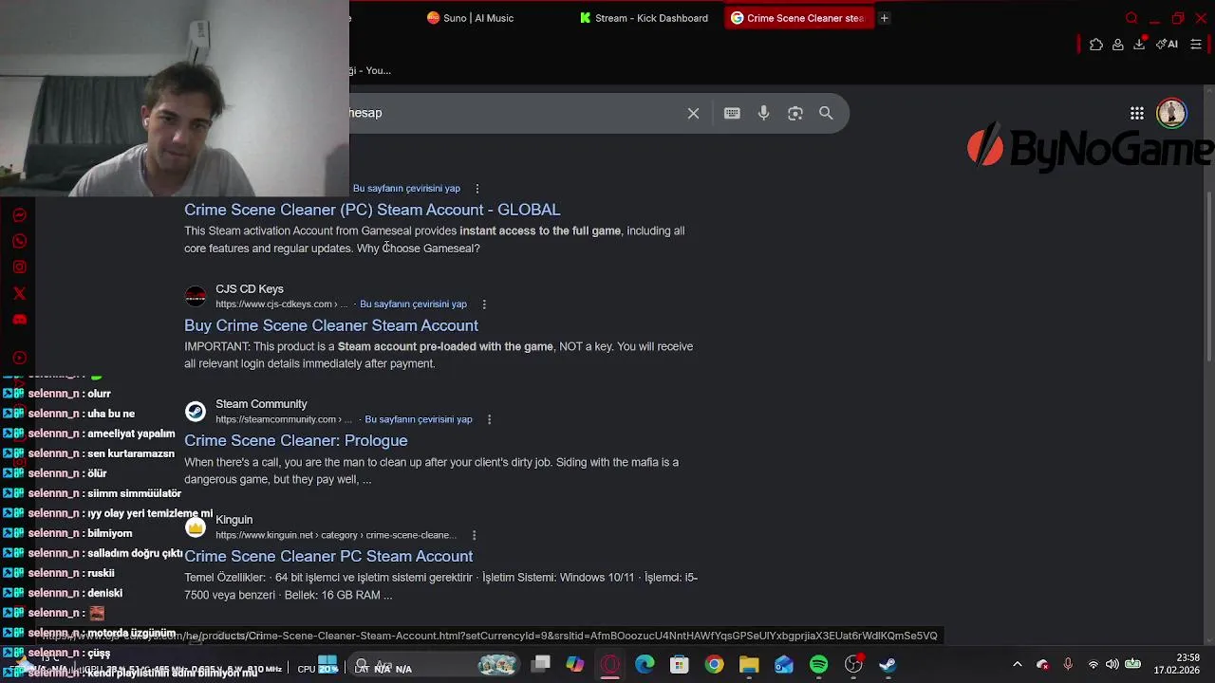
Task: Click the Kinguin site favicon
Action: click(x=195, y=527)
